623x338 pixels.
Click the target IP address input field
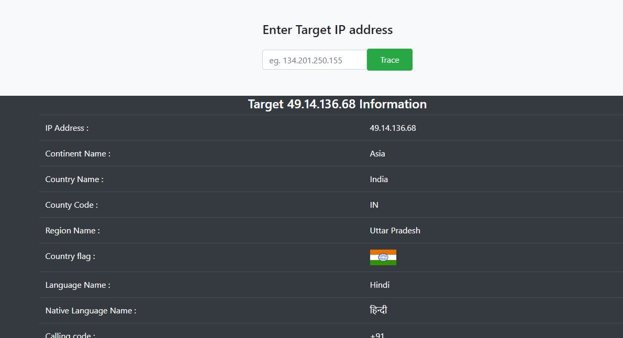point(314,60)
